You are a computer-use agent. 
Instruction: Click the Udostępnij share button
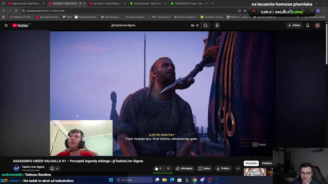[x=184, y=168]
